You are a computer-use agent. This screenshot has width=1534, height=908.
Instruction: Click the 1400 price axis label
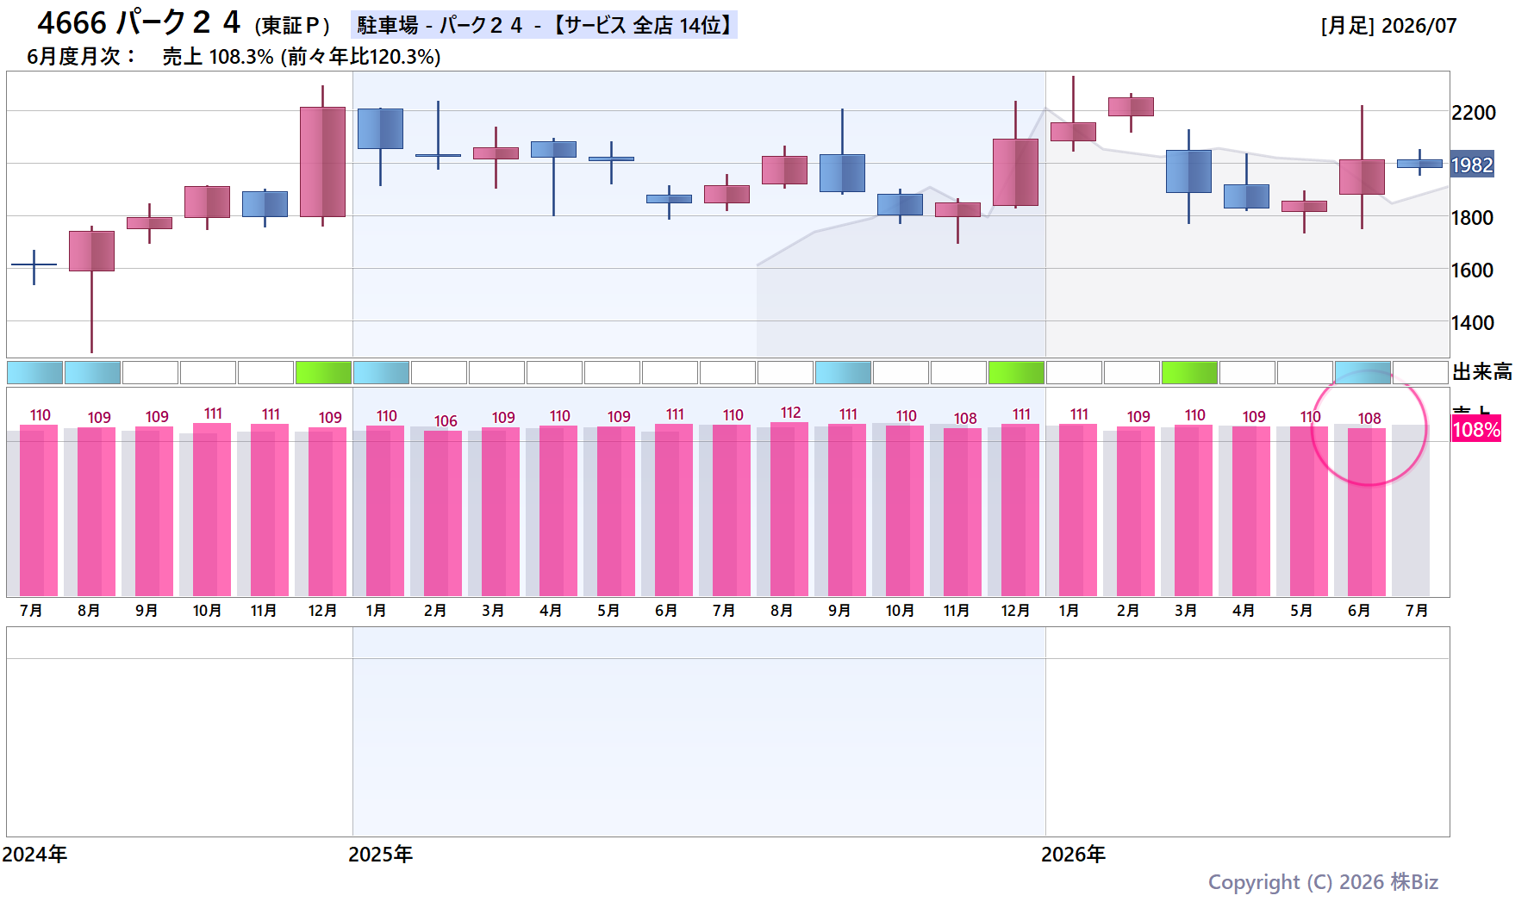coord(1473,323)
